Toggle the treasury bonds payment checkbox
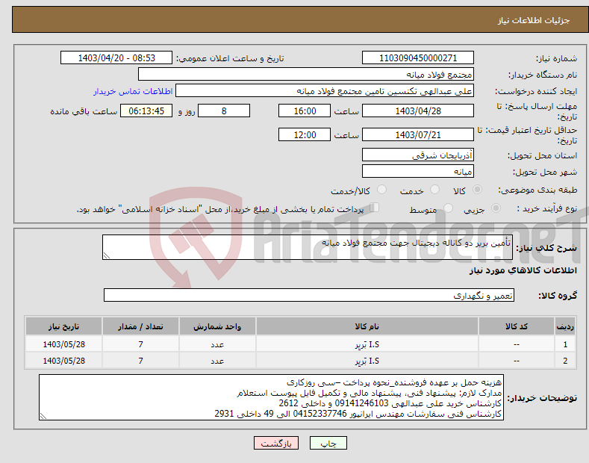 tap(375, 208)
